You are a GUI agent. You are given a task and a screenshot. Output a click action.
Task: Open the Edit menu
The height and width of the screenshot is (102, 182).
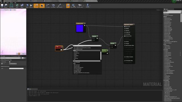tap(4, 3)
